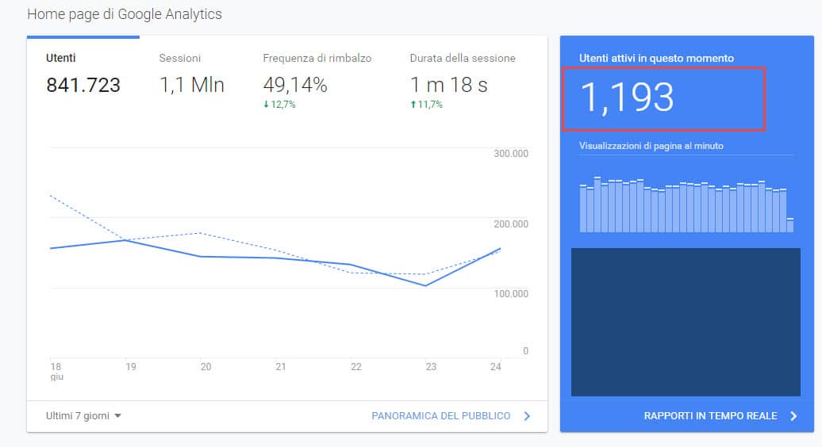Click the 19 date axis label

pos(131,367)
